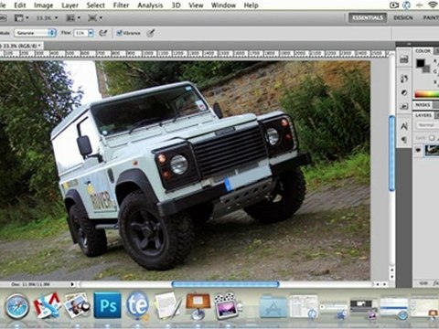Viewport: 439px width, 329px height.
Task: Click the gray background color swatch
Action: [427, 69]
